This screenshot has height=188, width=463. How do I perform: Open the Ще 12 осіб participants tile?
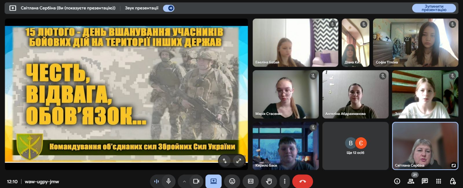(355, 146)
